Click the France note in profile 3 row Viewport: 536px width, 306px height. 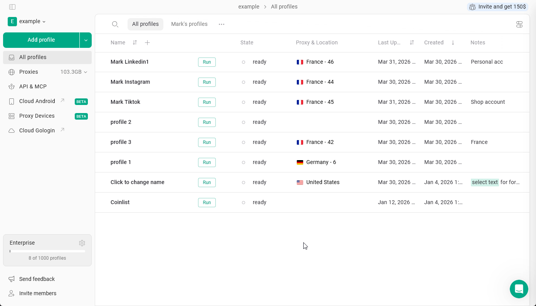click(x=479, y=142)
